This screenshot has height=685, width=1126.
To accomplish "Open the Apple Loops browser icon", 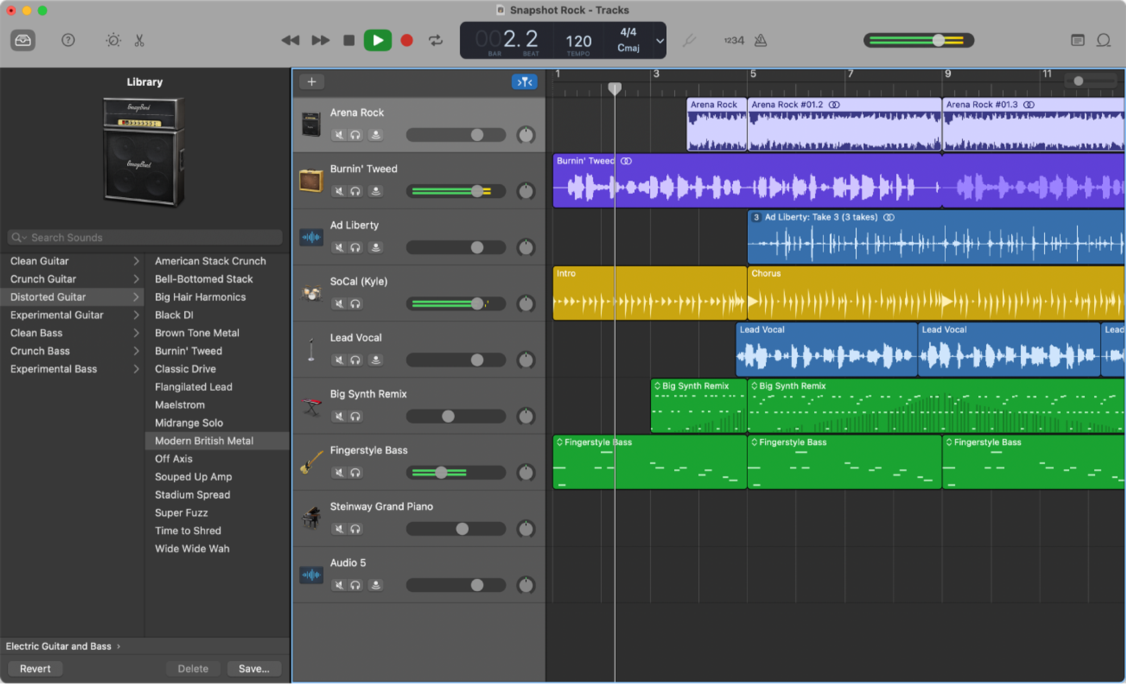I will tap(1104, 40).
